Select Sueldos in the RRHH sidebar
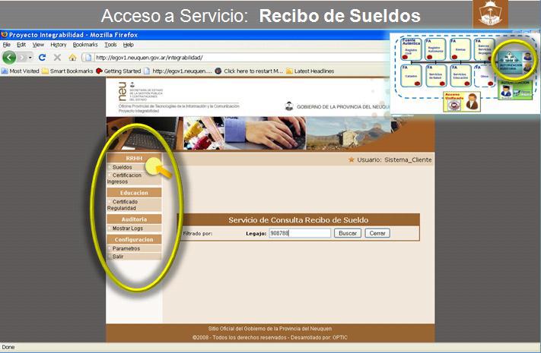The height and width of the screenshot is (353, 541). click(x=122, y=167)
